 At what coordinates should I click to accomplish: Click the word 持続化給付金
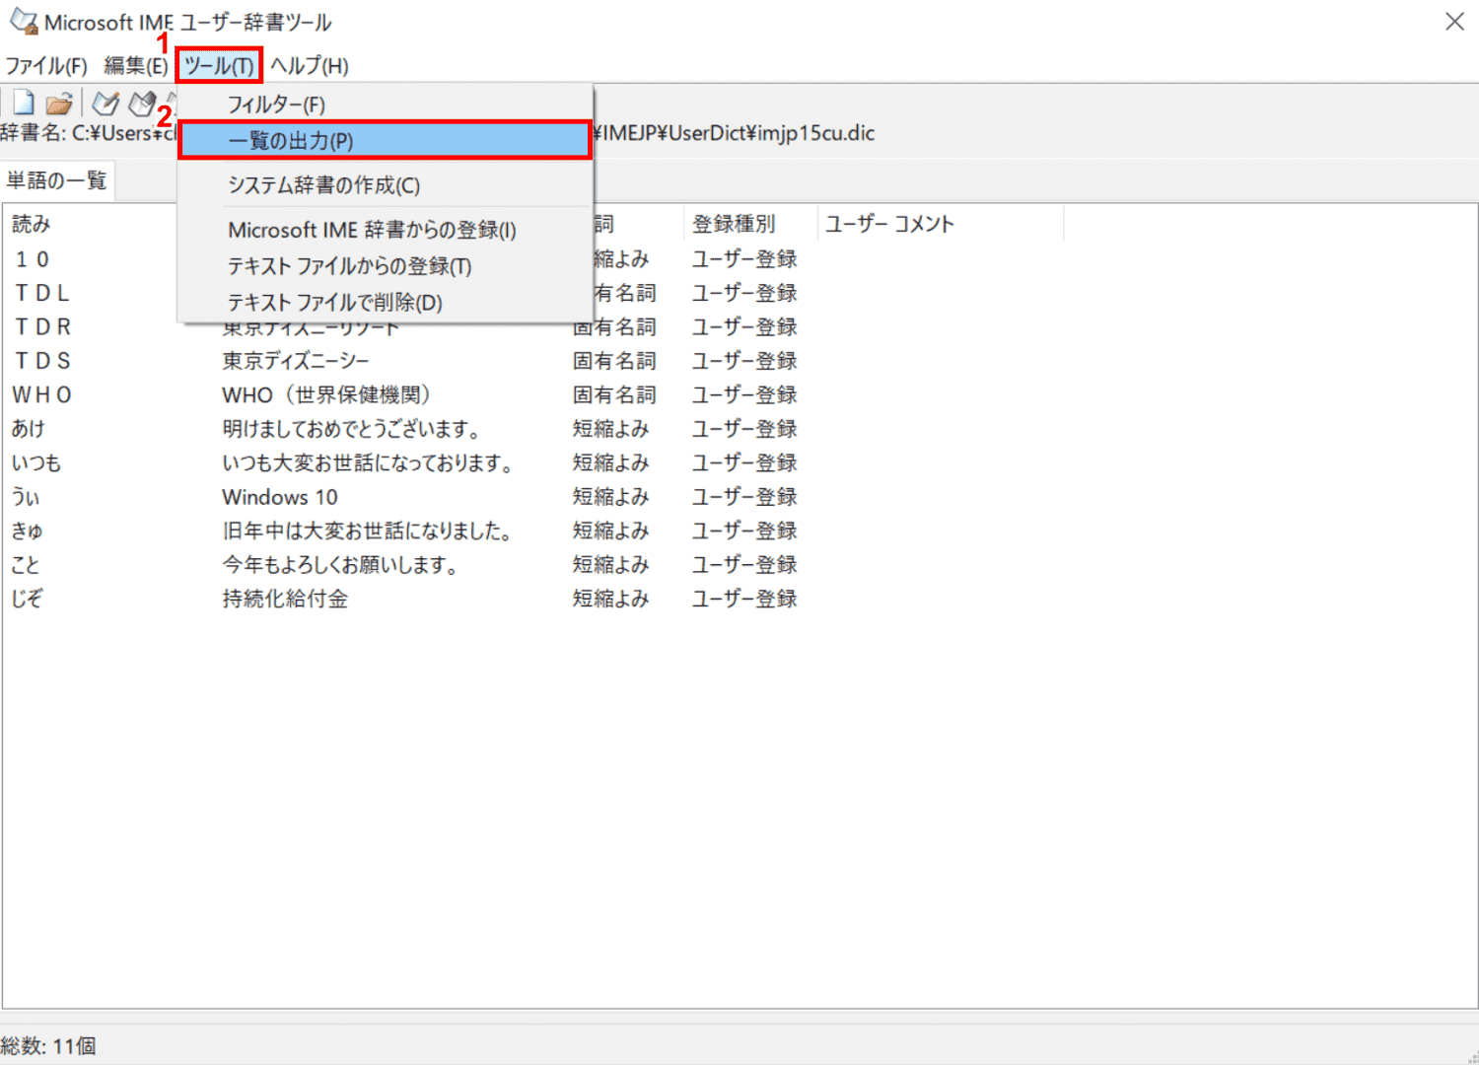(285, 599)
